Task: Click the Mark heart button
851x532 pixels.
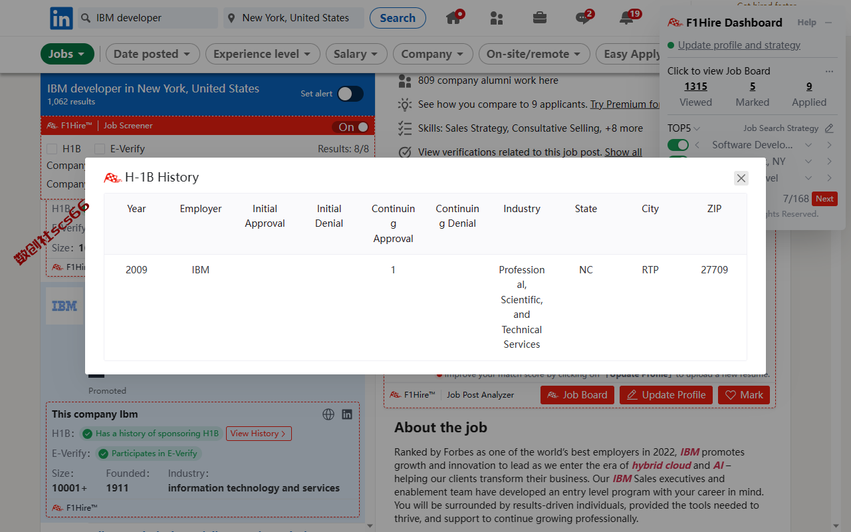Action: coord(744,395)
